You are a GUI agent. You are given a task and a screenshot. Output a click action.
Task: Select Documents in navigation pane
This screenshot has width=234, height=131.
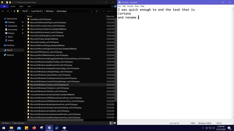coord(12,29)
